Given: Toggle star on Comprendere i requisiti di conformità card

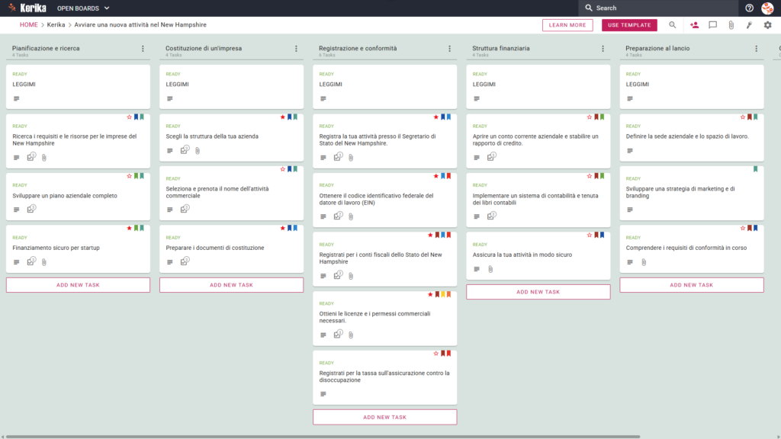Looking at the screenshot, I should [743, 228].
